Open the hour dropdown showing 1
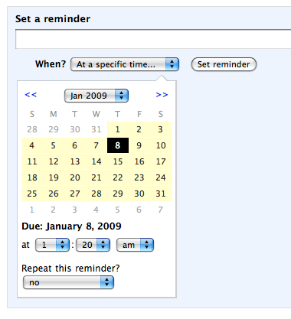 point(52,245)
